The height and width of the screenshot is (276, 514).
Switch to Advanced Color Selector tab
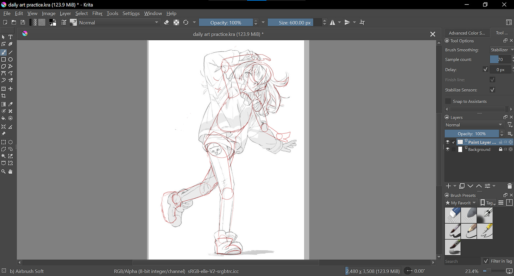[467, 33]
